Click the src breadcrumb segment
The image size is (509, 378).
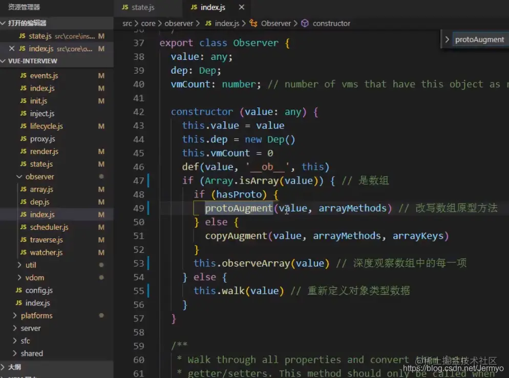tap(127, 24)
